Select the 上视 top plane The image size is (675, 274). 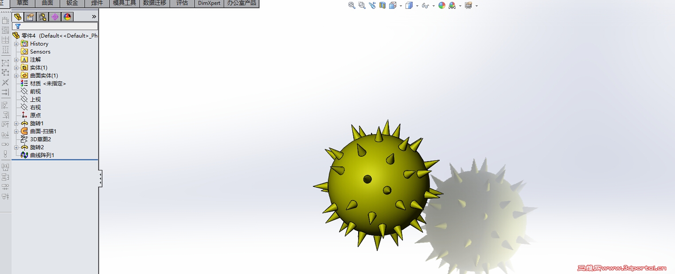(x=35, y=100)
